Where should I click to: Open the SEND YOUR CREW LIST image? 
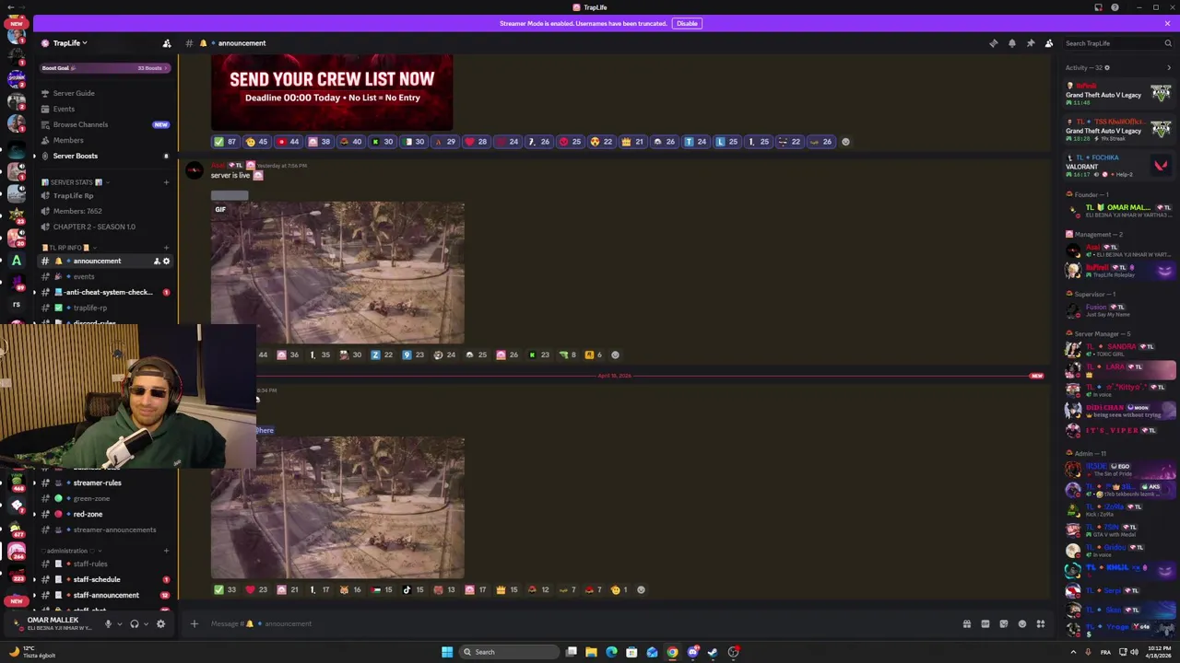tap(332, 92)
